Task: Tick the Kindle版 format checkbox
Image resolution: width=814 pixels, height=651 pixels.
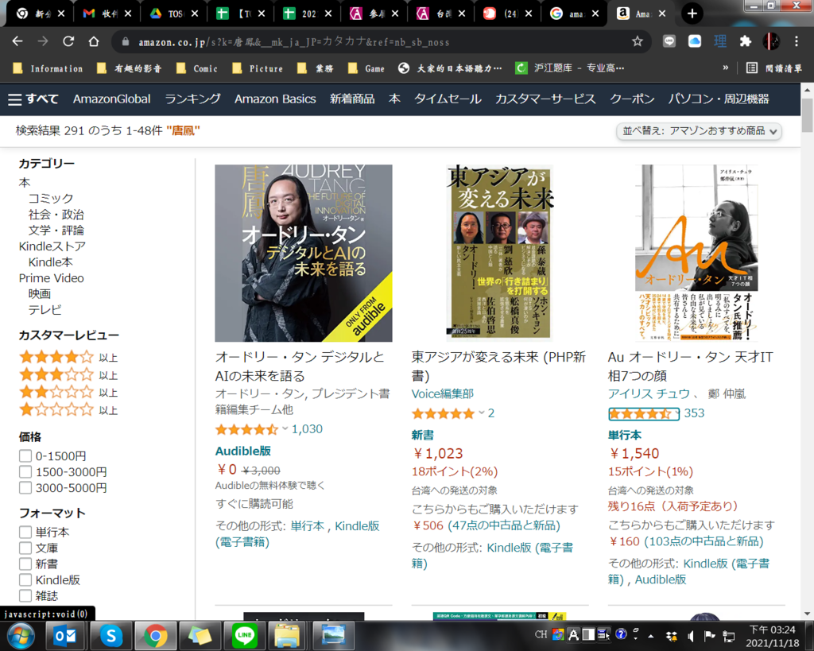Action: point(25,580)
